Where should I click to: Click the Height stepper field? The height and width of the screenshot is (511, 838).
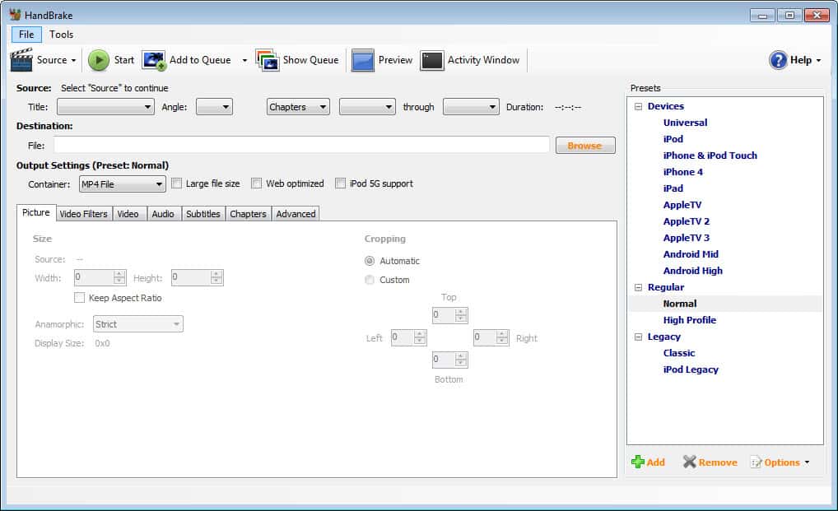(x=198, y=277)
